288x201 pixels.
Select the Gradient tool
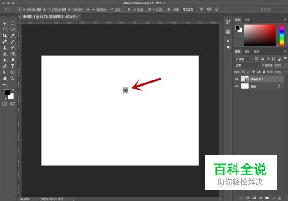point(12,54)
